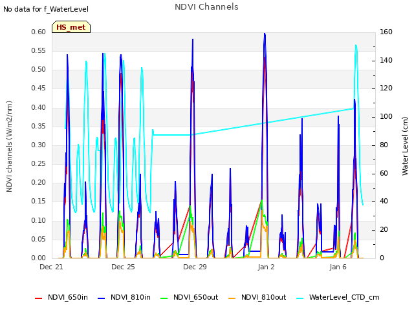
Task: Click the 0.60 left axis value
Action: (x=39, y=32)
